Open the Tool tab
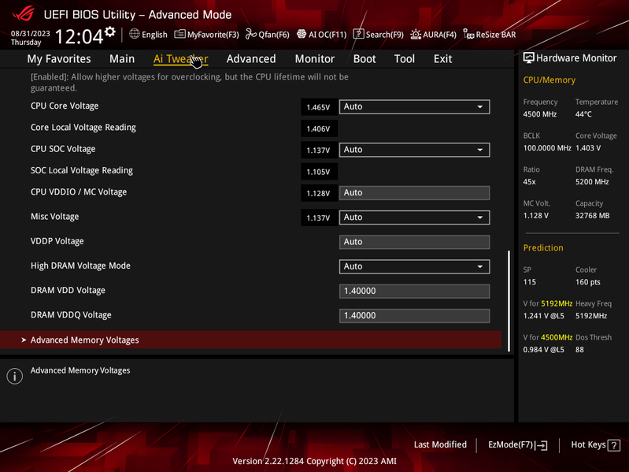 click(405, 59)
